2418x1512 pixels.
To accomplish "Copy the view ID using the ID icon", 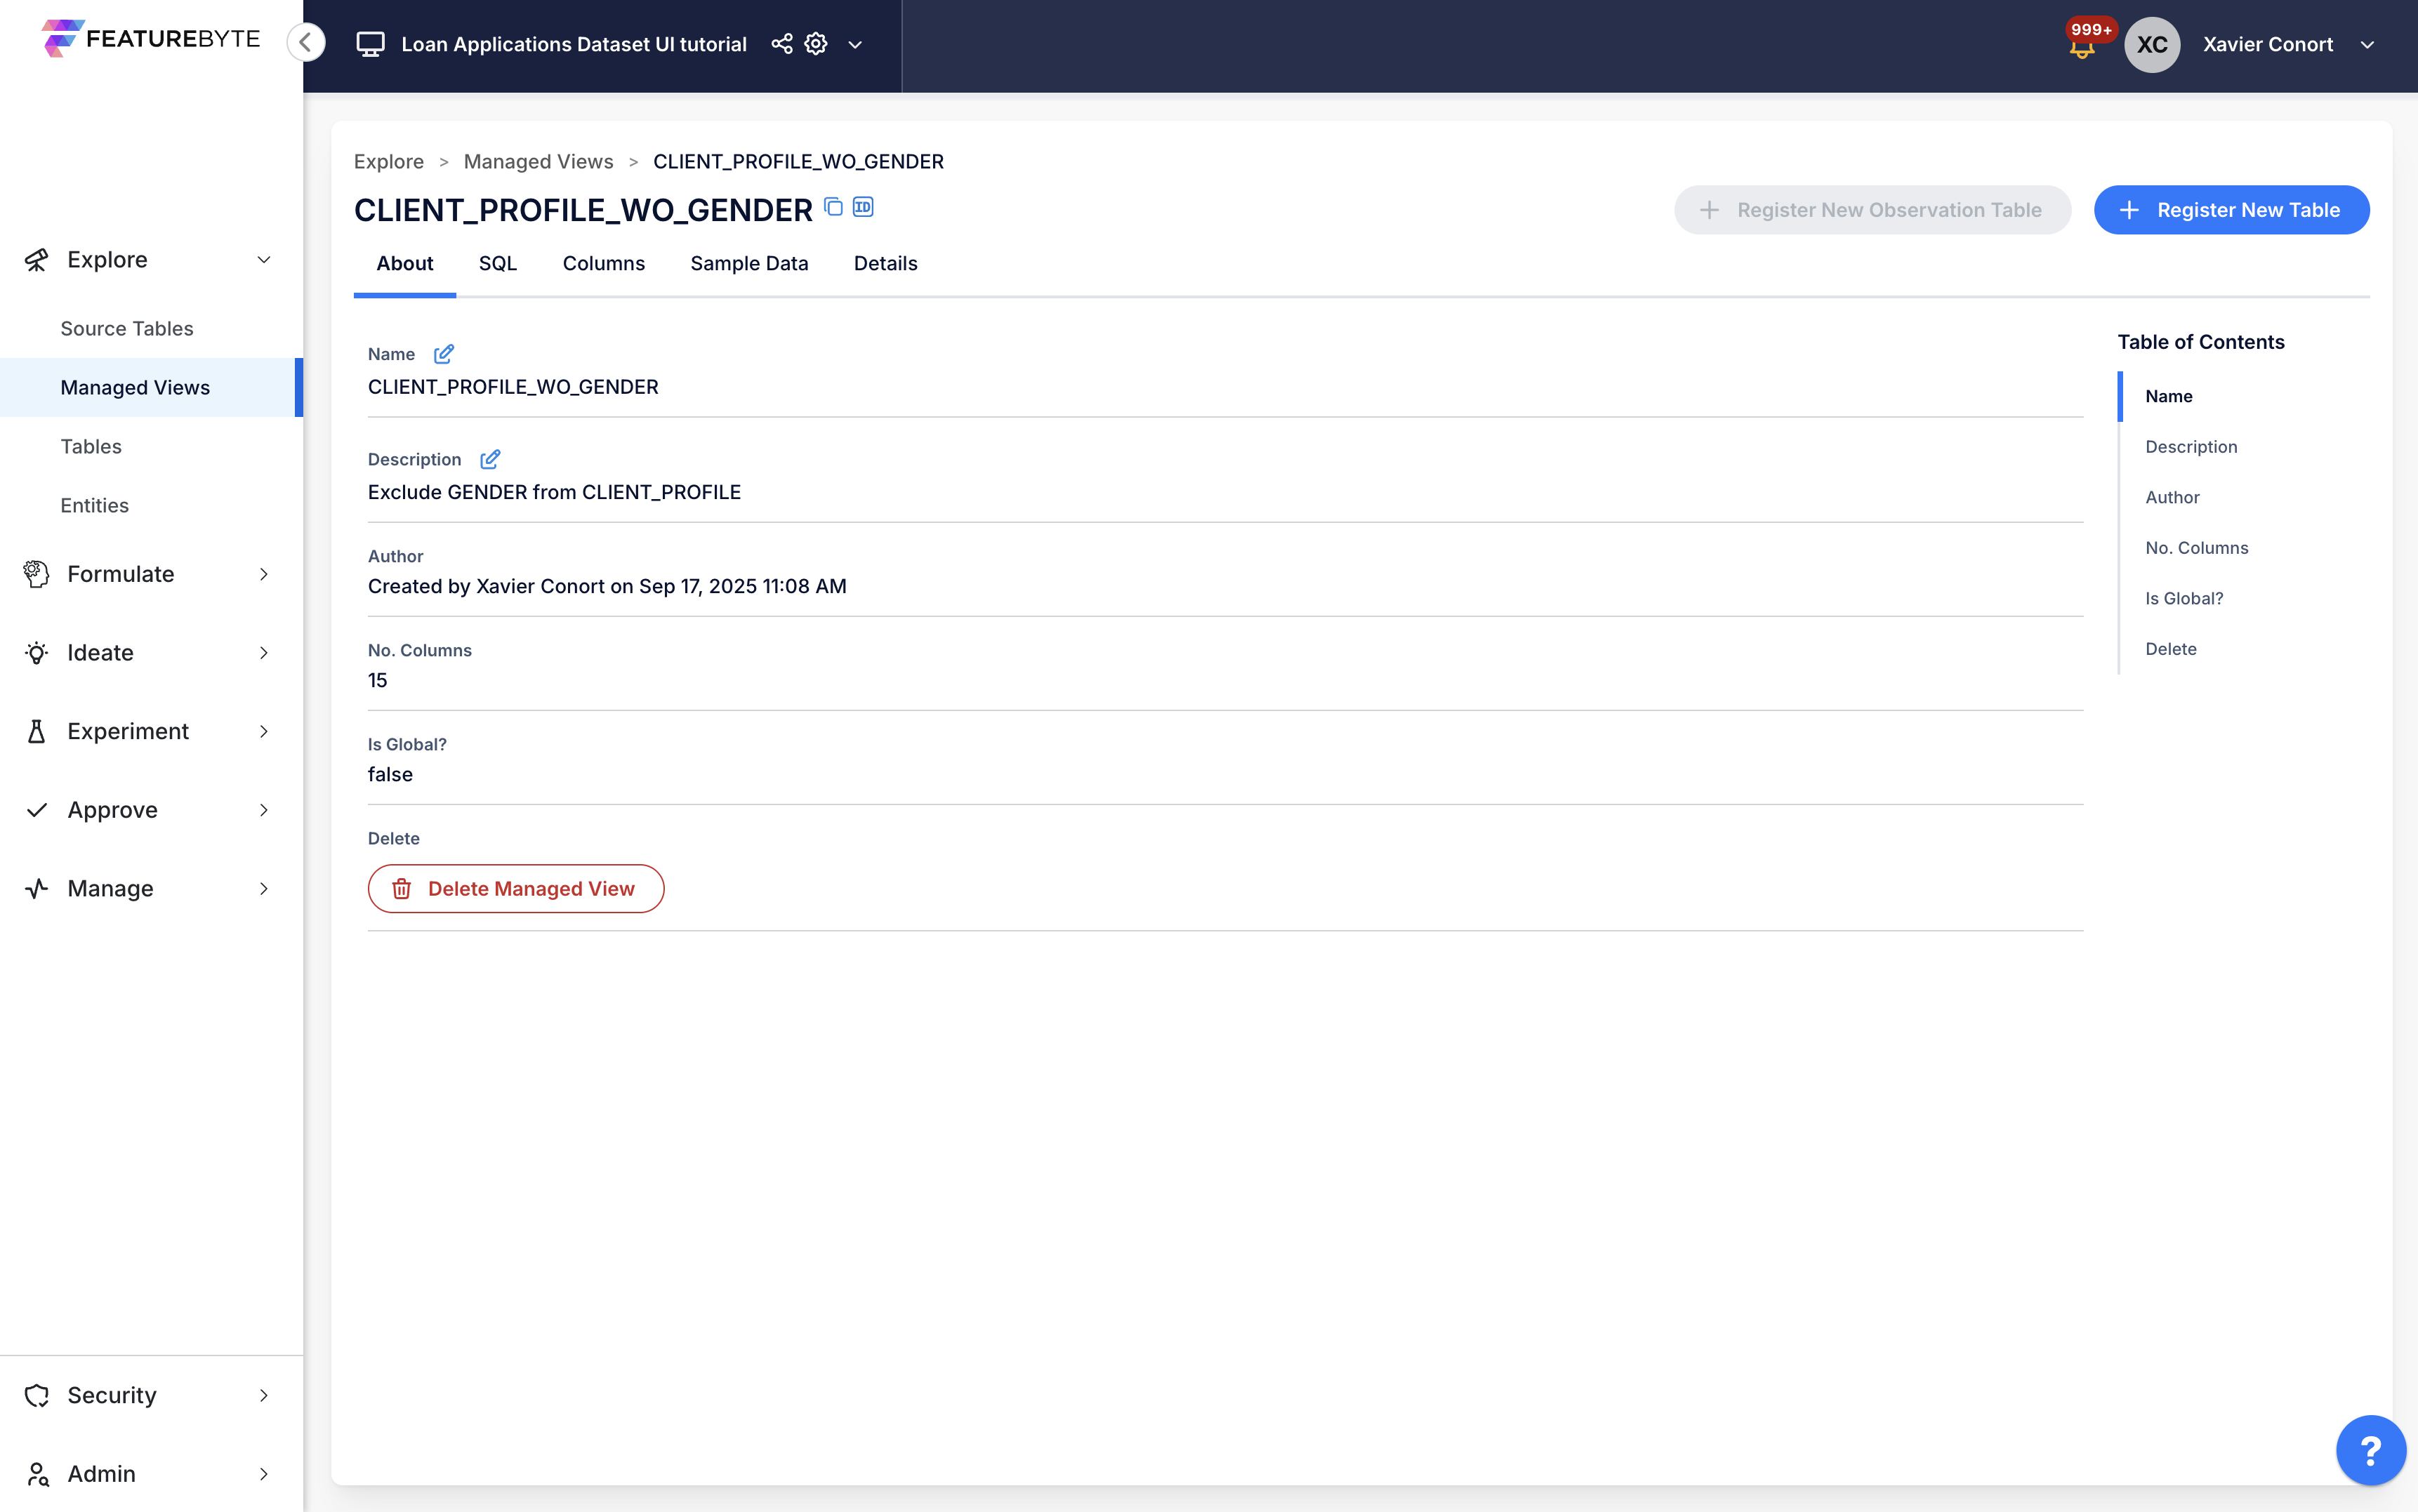I will click(x=862, y=206).
